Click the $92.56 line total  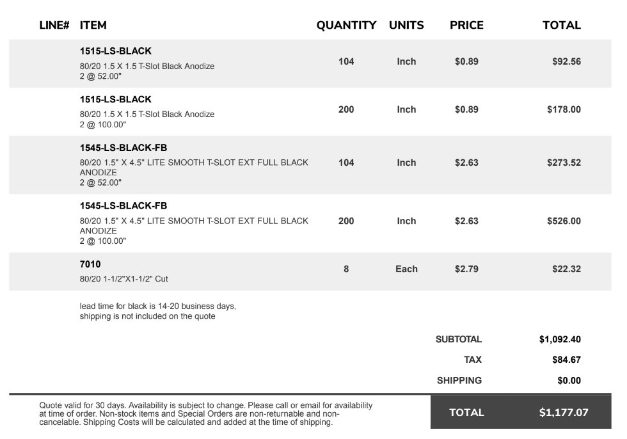[x=567, y=61]
